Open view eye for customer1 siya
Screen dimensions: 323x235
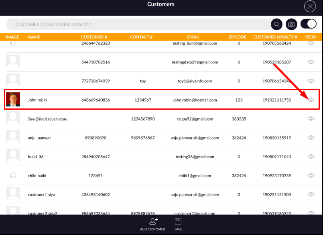(x=311, y=194)
